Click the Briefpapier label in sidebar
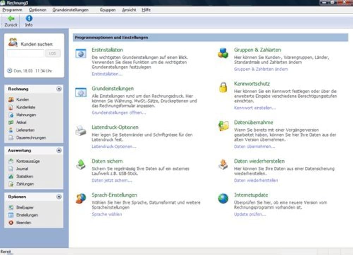 pyautogui.click(x=25, y=207)
